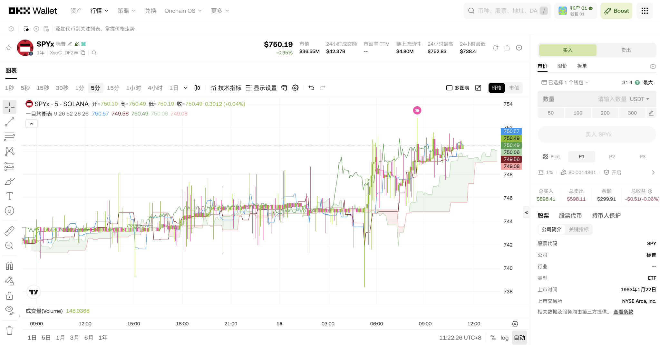Screen dimensions: 660x345
Task: Focus the token search field
Action: coord(507,11)
